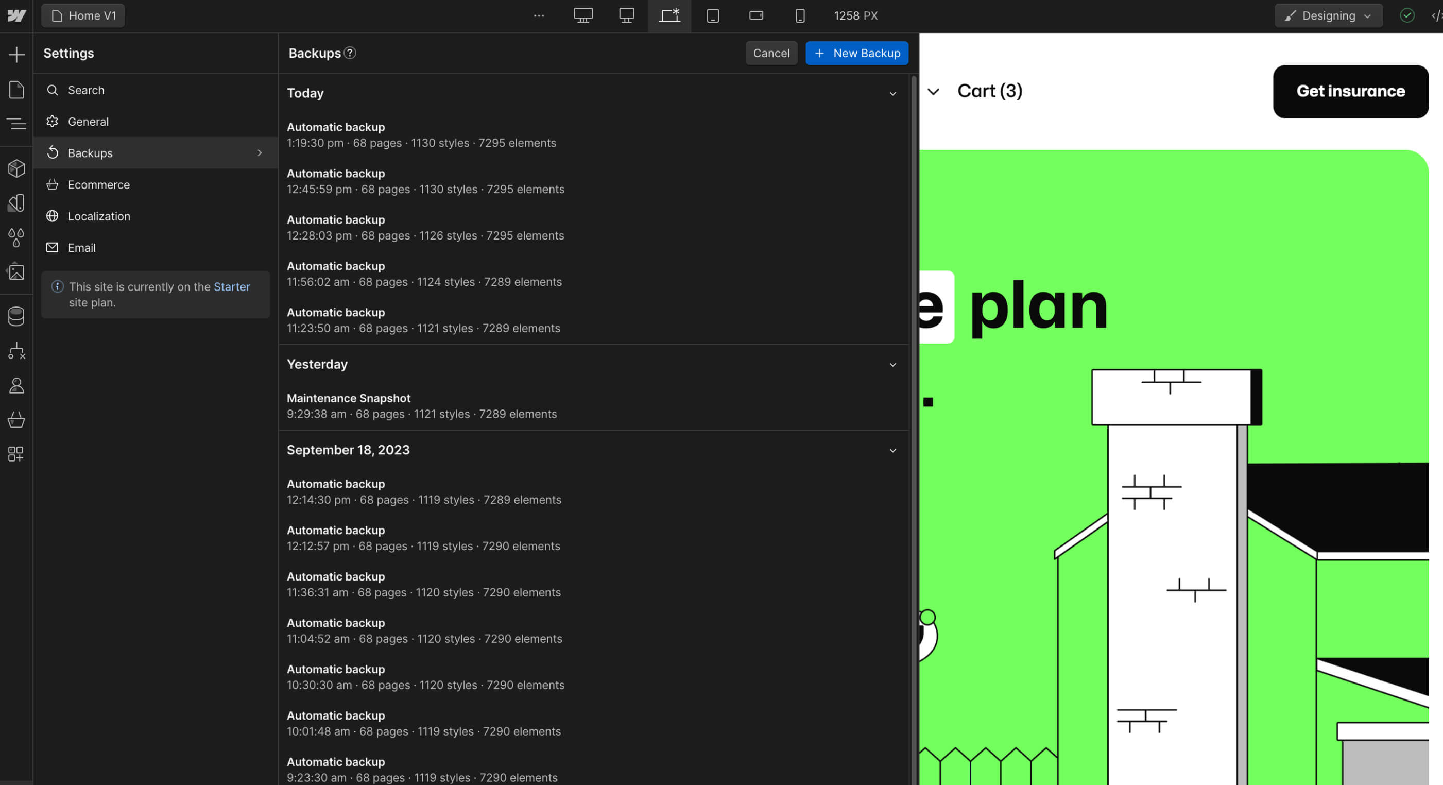The image size is (1443, 785).
Task: Open the Designing mode dropdown
Action: pos(1328,15)
